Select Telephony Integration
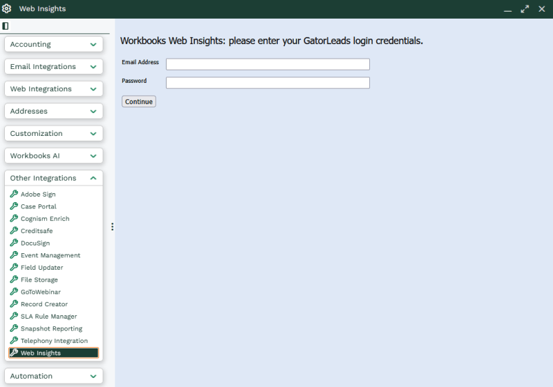This screenshot has width=553, height=387. point(55,341)
